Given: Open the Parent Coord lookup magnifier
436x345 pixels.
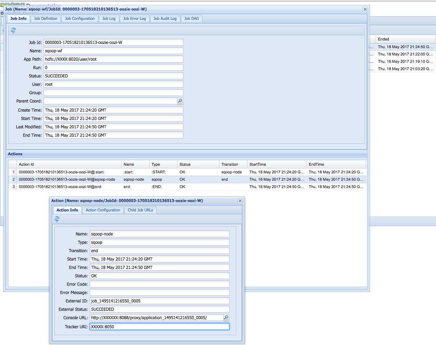Looking at the screenshot, I should (x=180, y=101).
